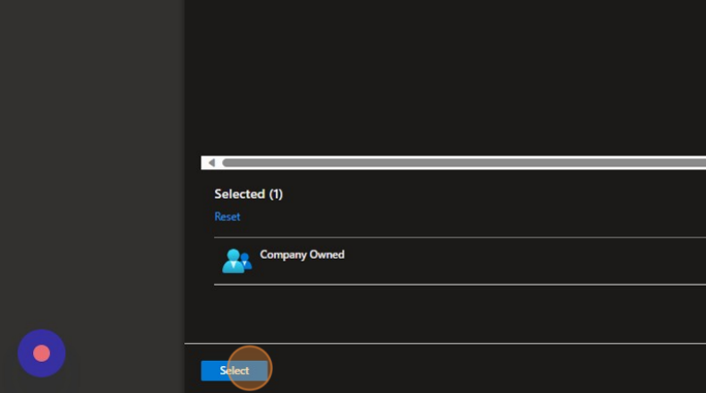Image resolution: width=706 pixels, height=393 pixels.
Task: Reset the selected groups list
Action: (227, 217)
